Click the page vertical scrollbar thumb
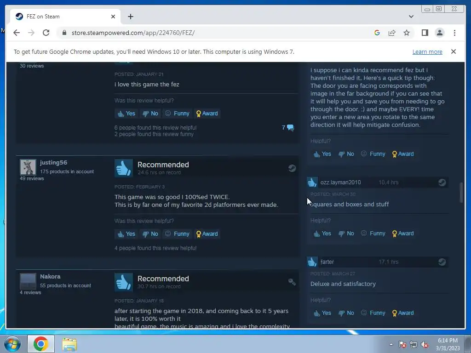 (461, 193)
